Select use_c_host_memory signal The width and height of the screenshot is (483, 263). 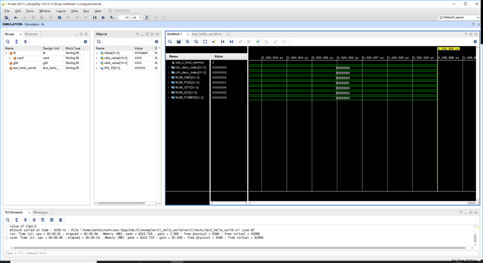[x=190, y=63]
